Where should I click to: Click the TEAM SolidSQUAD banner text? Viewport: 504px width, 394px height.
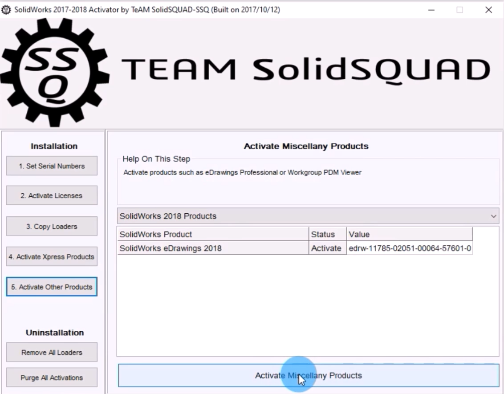tap(305, 71)
